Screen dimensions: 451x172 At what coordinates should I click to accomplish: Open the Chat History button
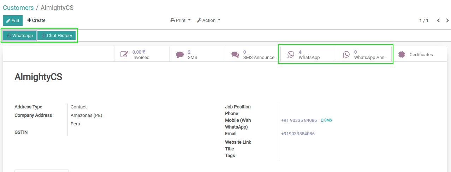pos(57,35)
